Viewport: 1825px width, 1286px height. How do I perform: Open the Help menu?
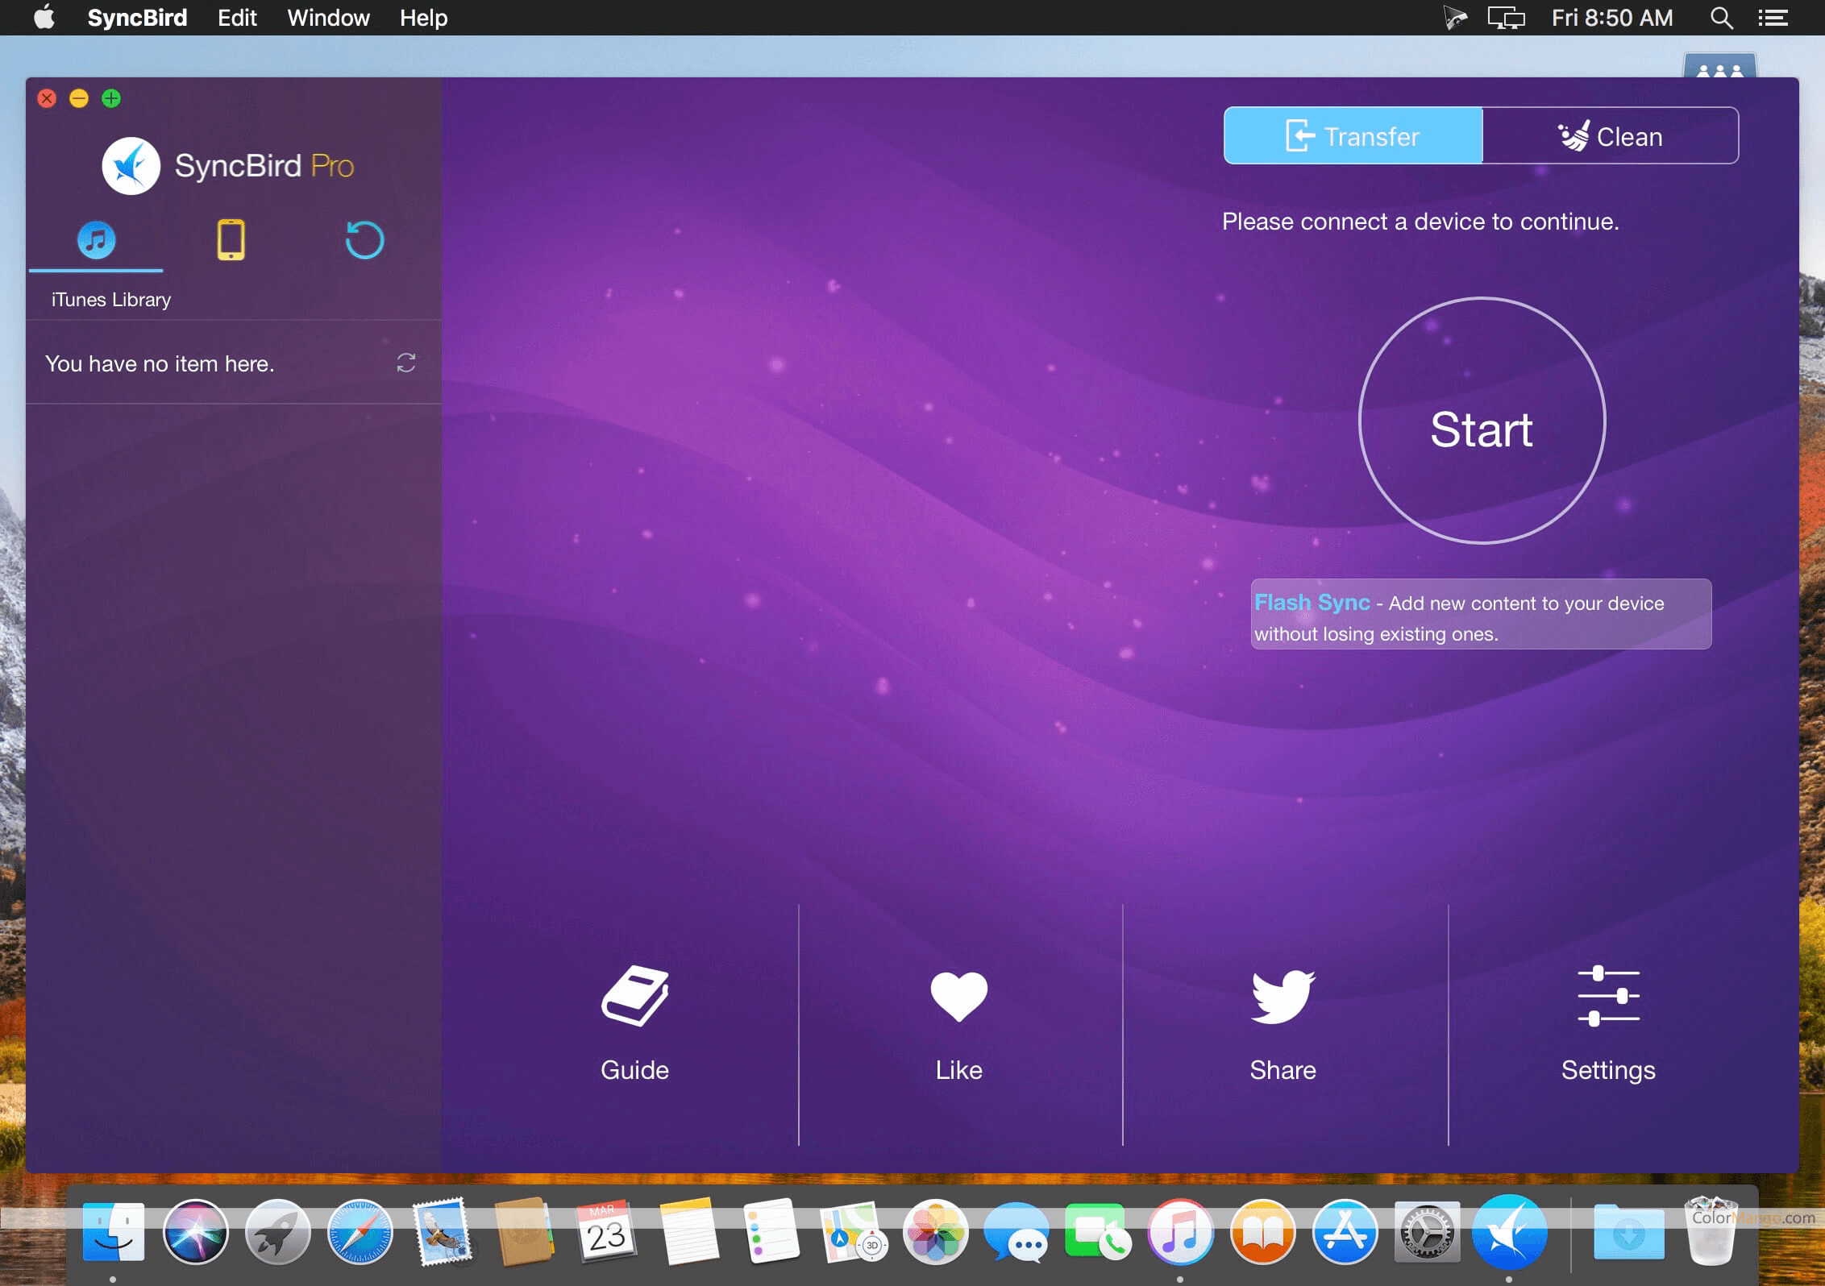click(423, 18)
